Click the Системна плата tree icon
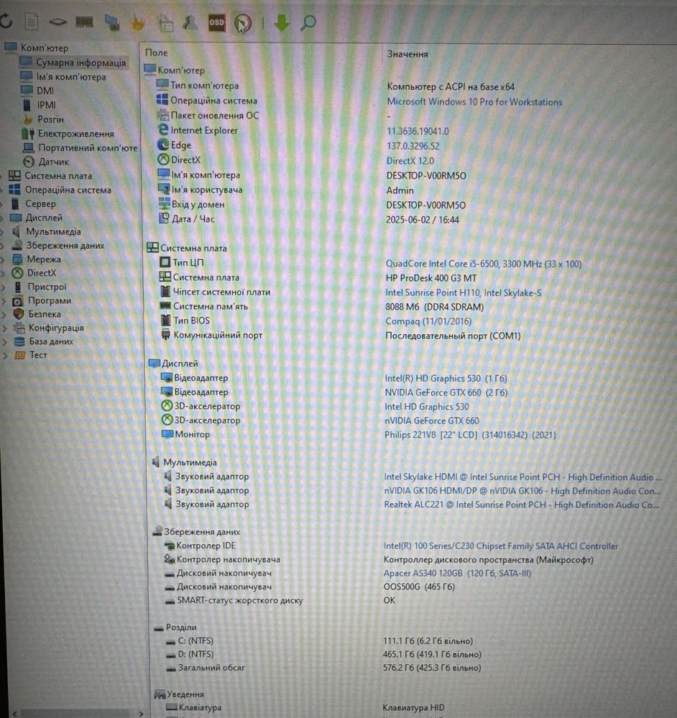677x718 pixels. 14,176
